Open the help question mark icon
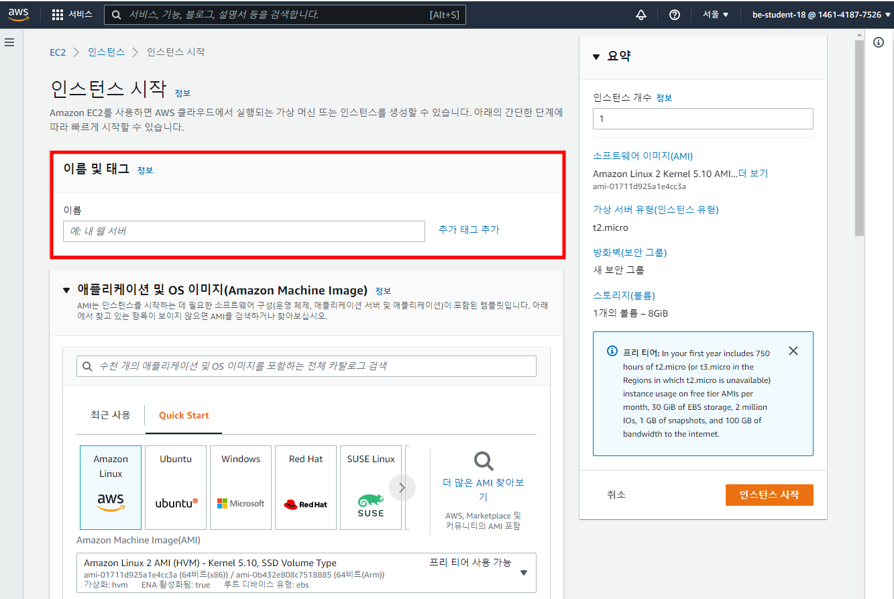The height and width of the screenshot is (599, 894). 675,15
